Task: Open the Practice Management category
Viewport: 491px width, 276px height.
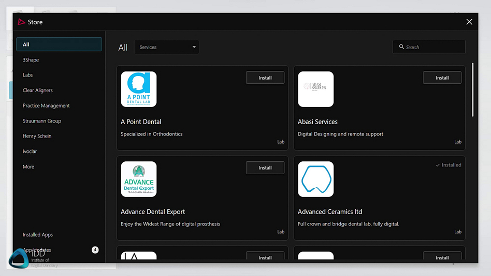Action: pos(46,105)
